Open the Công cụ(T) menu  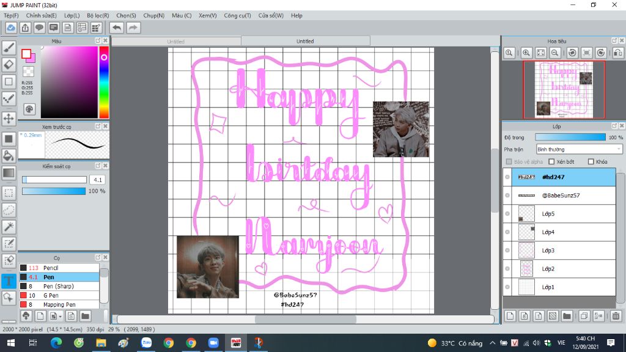[238, 15]
